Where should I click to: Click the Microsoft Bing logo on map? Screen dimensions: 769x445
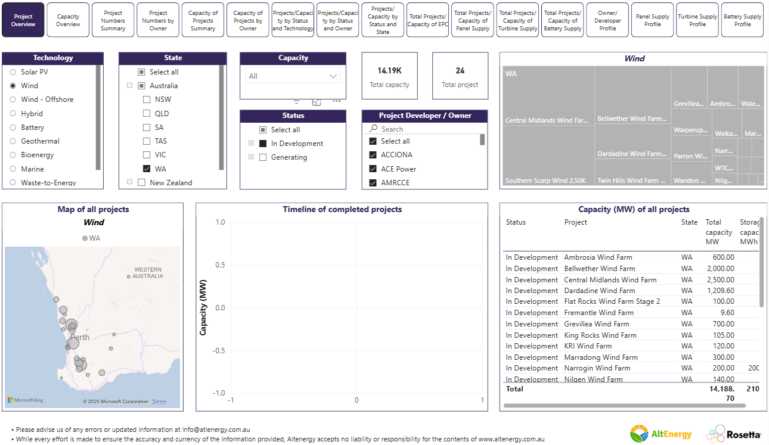coord(25,400)
